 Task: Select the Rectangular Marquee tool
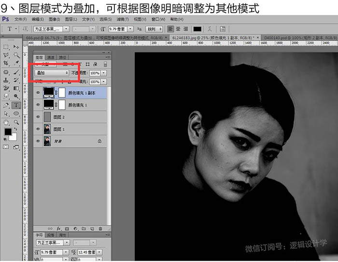(6, 47)
